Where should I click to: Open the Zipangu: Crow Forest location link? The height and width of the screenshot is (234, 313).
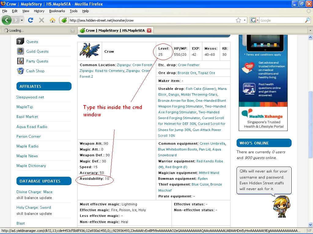(x=134, y=65)
